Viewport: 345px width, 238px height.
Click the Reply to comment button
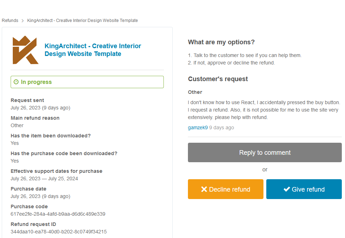point(265,153)
